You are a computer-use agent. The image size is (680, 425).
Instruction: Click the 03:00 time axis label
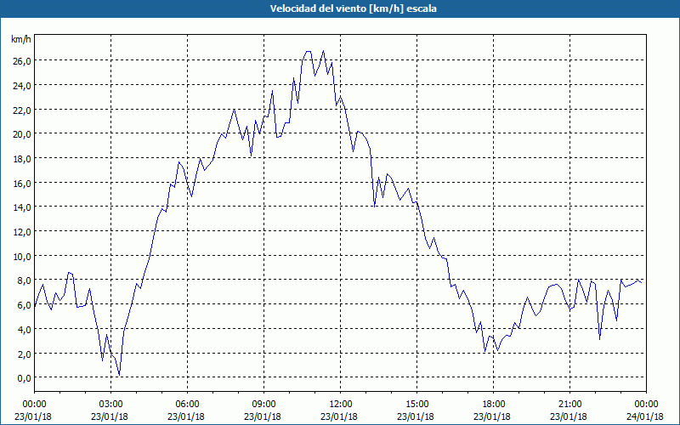[111, 405]
